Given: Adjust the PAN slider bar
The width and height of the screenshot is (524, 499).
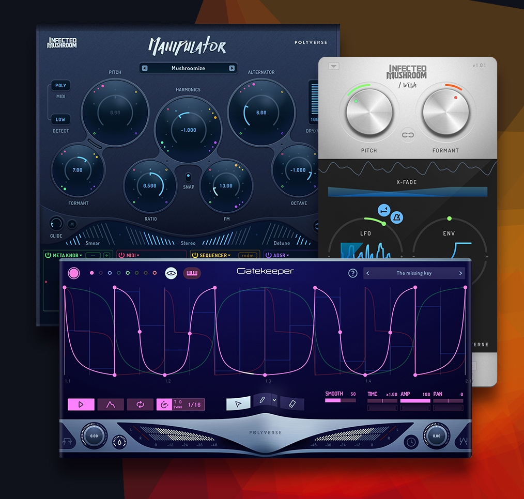Looking at the screenshot, I should (x=448, y=400).
